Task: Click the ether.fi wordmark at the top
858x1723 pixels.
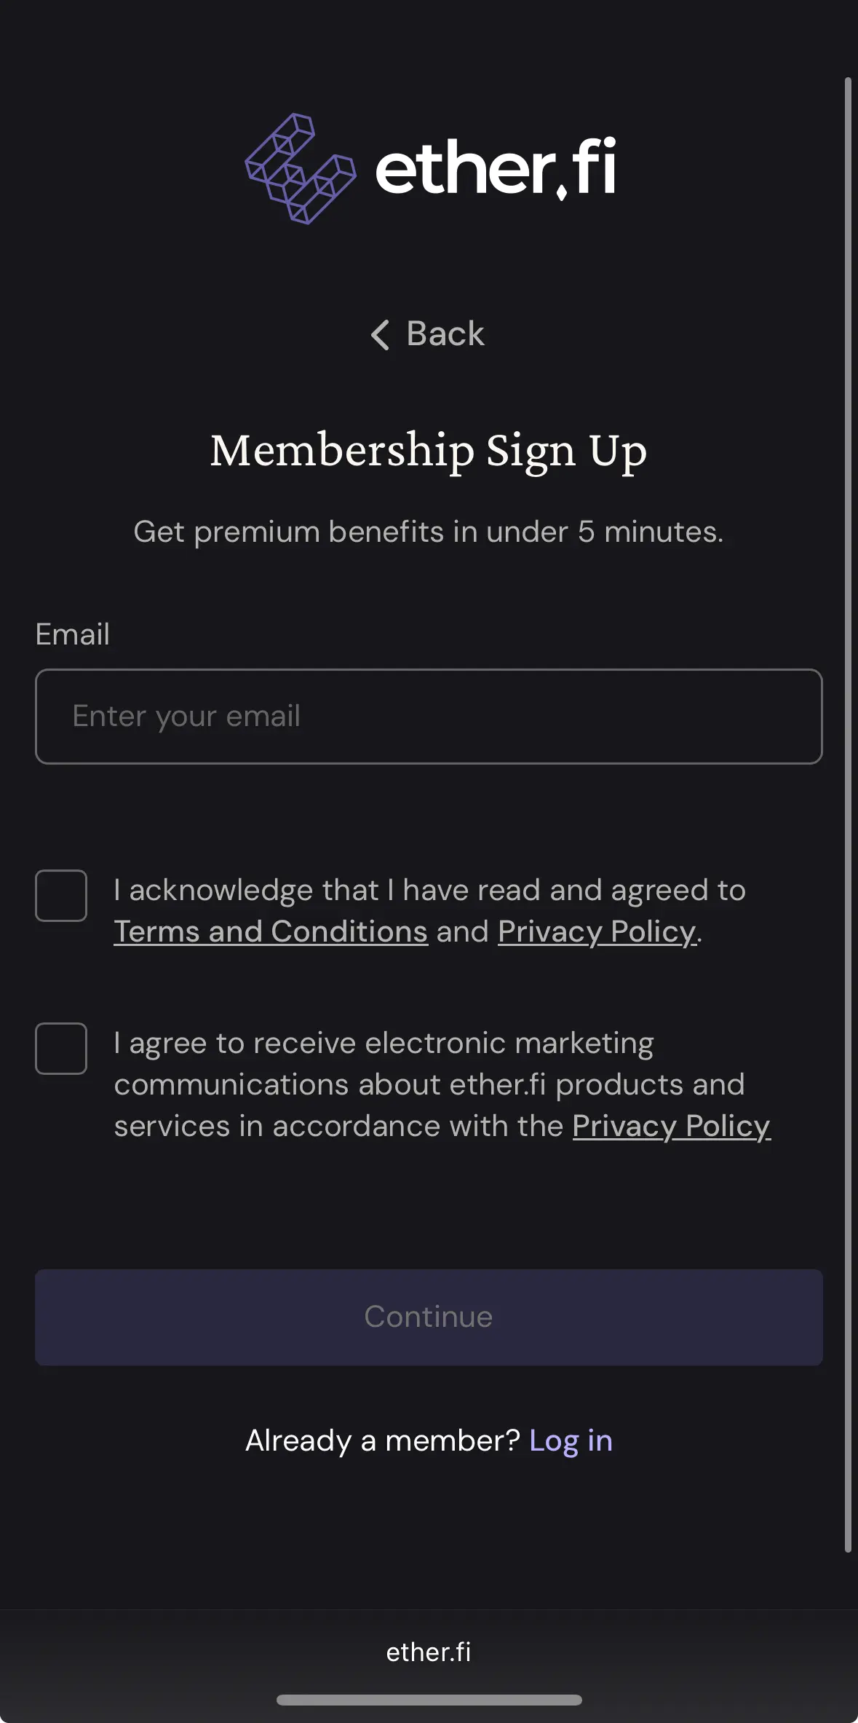Action: click(x=496, y=168)
